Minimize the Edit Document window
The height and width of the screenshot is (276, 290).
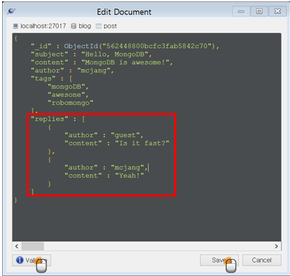click(241, 11)
